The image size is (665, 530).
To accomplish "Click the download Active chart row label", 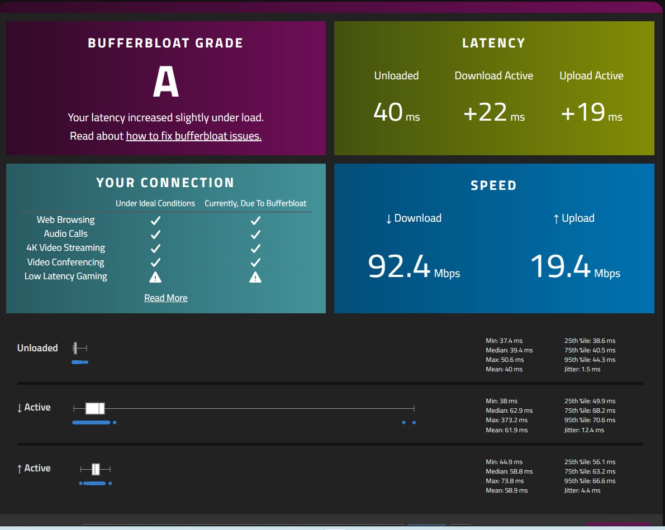I will [34, 408].
